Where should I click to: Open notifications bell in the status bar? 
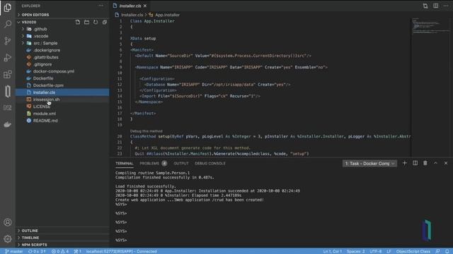[x=447, y=251]
